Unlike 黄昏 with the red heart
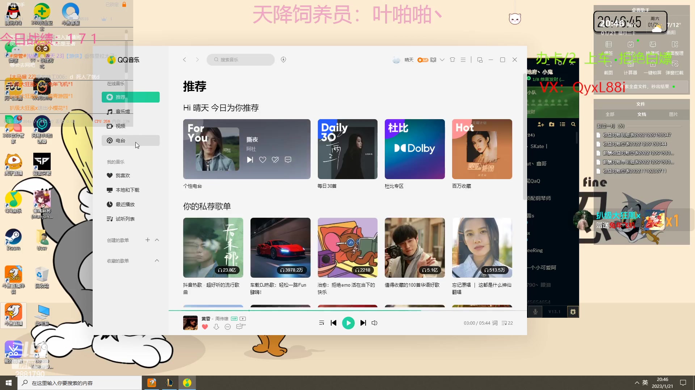Screen dimensions: 695x390 click(205, 327)
